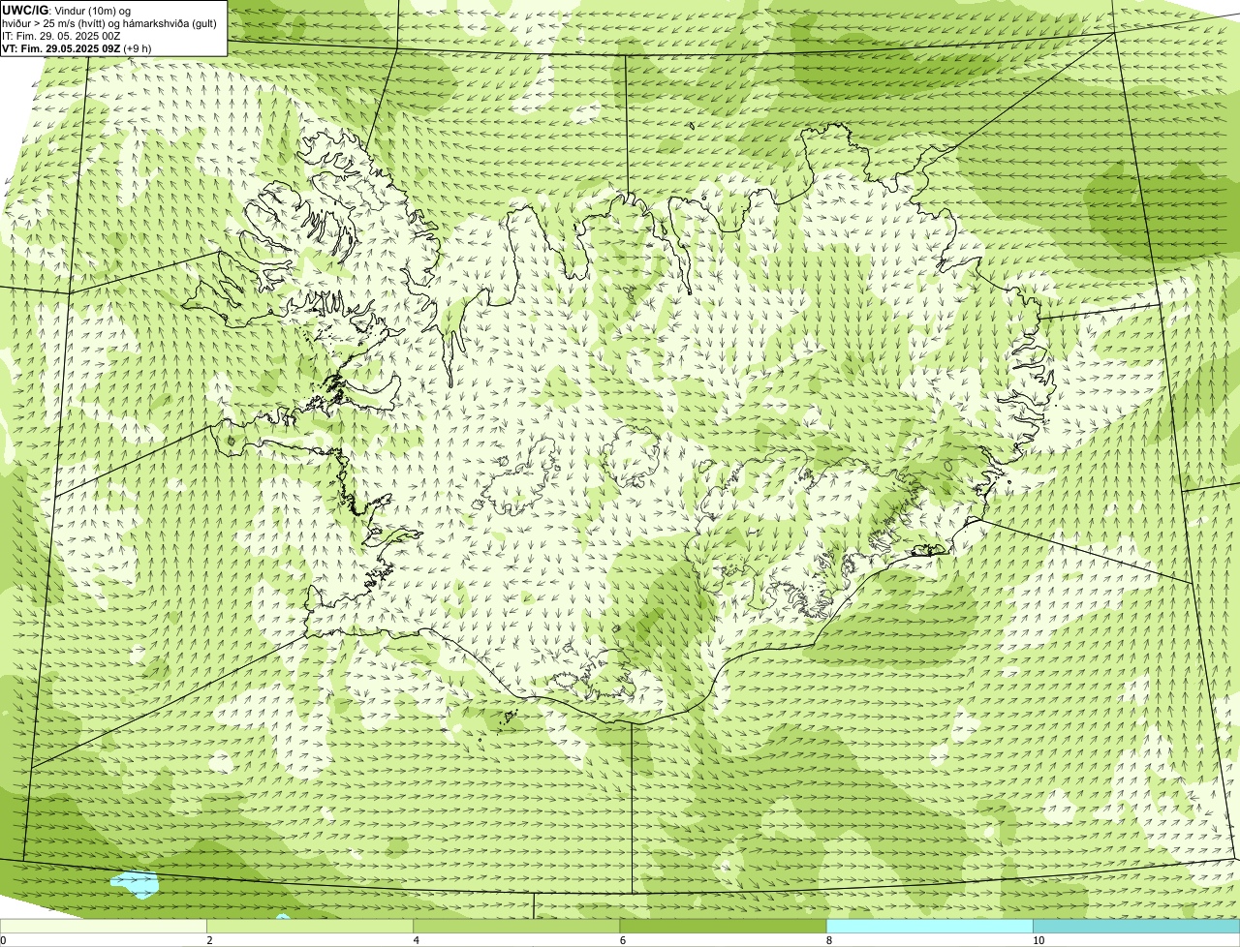Click the init time 'IT: Fim. 29. 05. 2025 00Z'
This screenshot has height=947, width=1240.
click(62, 36)
